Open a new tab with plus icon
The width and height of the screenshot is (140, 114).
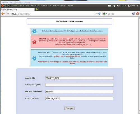pyautogui.click(x=37, y=9)
